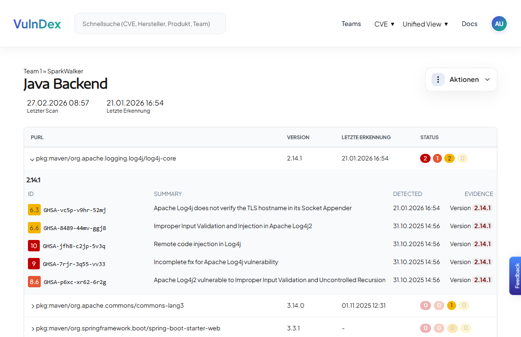521x337 pixels.
Task: Open the Docs navigation link
Action: pyautogui.click(x=469, y=24)
